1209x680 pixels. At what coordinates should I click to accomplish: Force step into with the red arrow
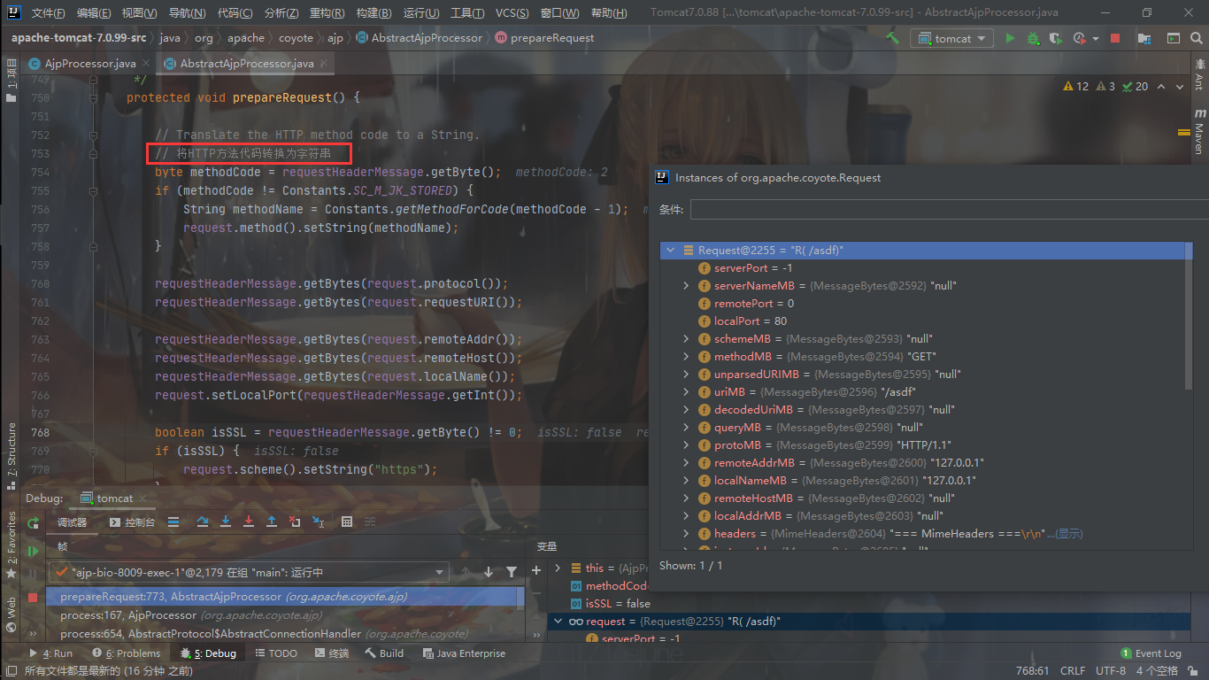coord(249,522)
